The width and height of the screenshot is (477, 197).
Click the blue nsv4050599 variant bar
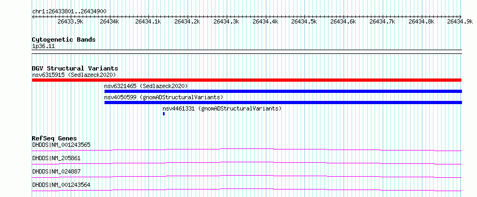tap(283, 103)
